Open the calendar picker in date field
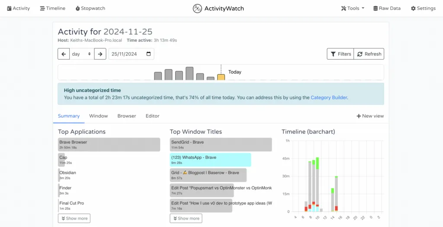443x227 pixels. (x=149, y=54)
